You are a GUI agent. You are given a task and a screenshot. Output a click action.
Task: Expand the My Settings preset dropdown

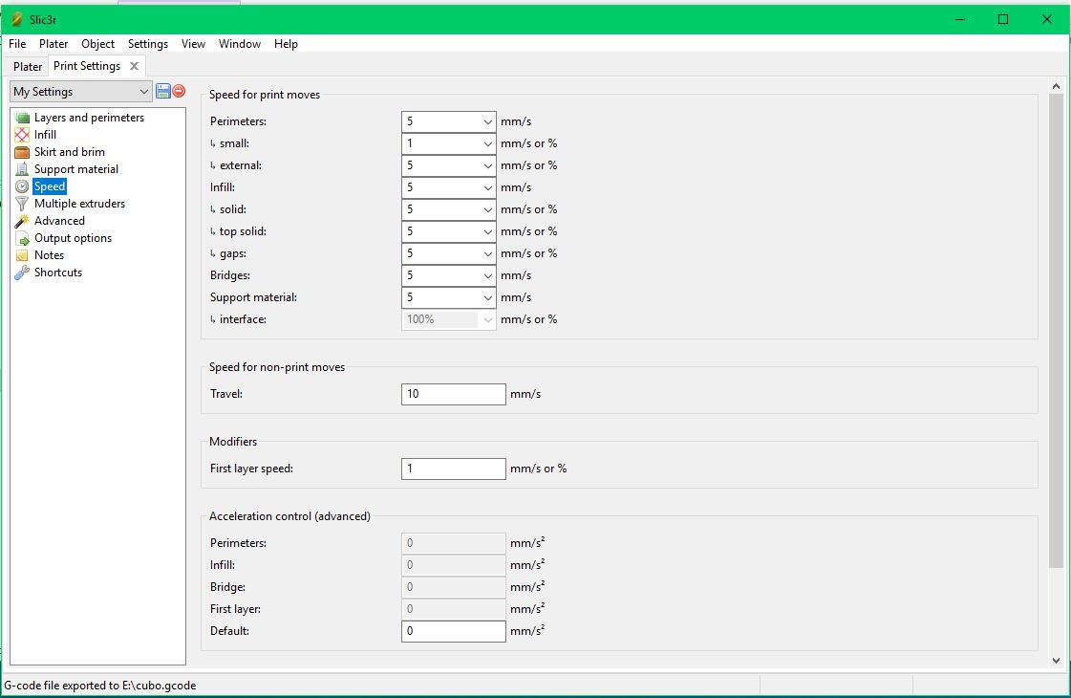pos(143,92)
